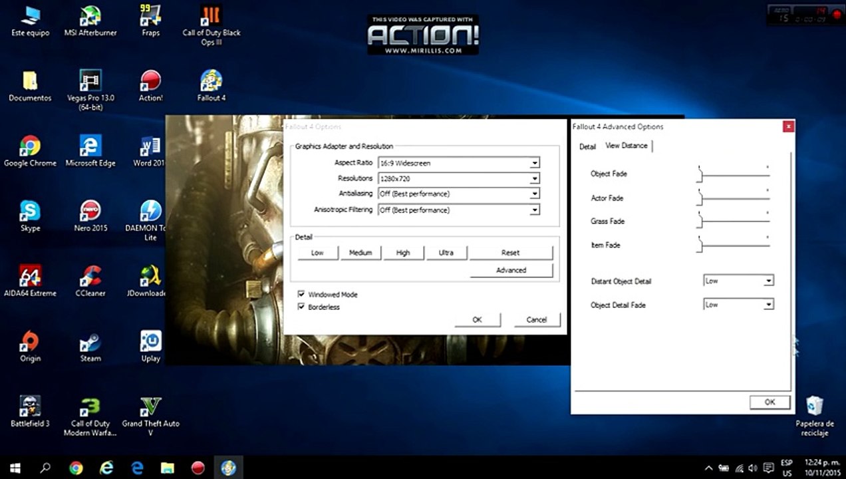
Task: Toggle the Borderless checkbox
Action: click(301, 307)
